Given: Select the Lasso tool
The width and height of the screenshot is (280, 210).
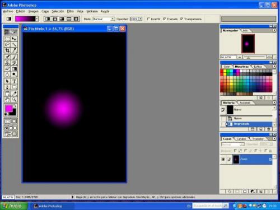Looking at the screenshot, I should (7, 44).
